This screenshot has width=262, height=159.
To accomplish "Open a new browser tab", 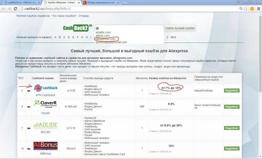I will 125,3.
